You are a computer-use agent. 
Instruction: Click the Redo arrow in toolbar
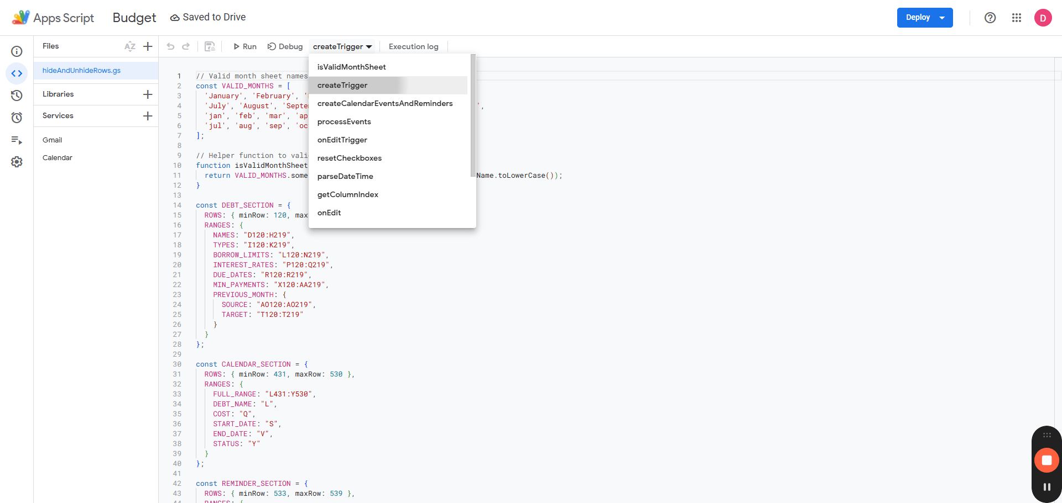[186, 46]
